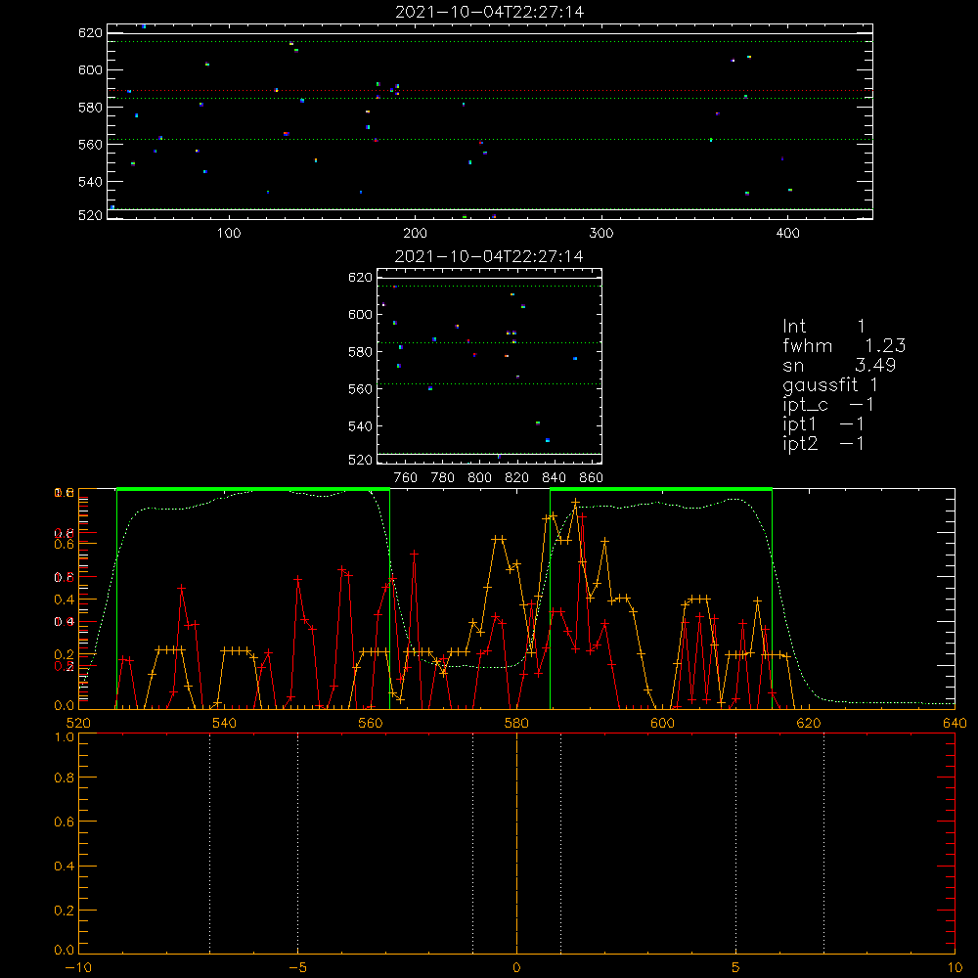The width and height of the screenshot is (978, 978).
Task: Click x-axis label 580 on profile plot
Action: 516,724
